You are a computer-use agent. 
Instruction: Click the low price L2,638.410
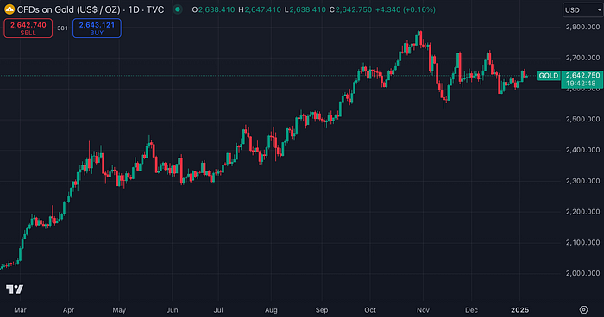pos(305,9)
